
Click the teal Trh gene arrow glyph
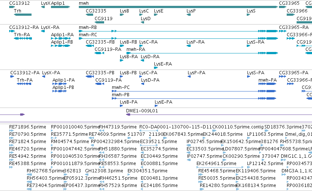23,15
